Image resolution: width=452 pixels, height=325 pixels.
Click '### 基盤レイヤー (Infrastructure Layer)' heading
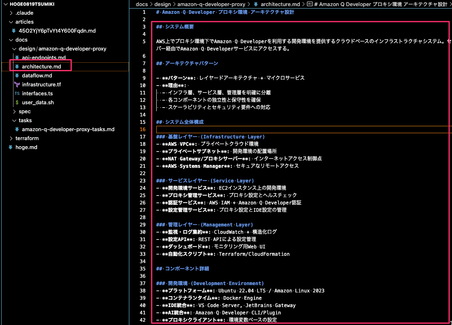[x=210, y=137]
